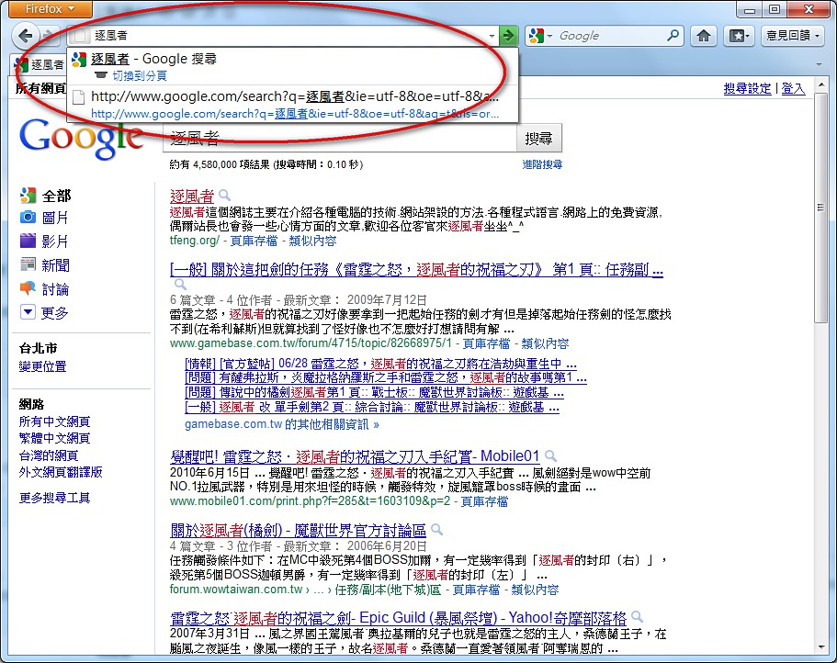Open 更多搜尋工具 link
Viewport: 837px width, 663px height.
54,498
